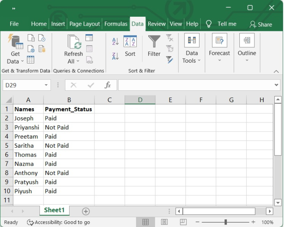Click the Properties icon
The height and width of the screenshot is (227, 285).
pos(89,49)
